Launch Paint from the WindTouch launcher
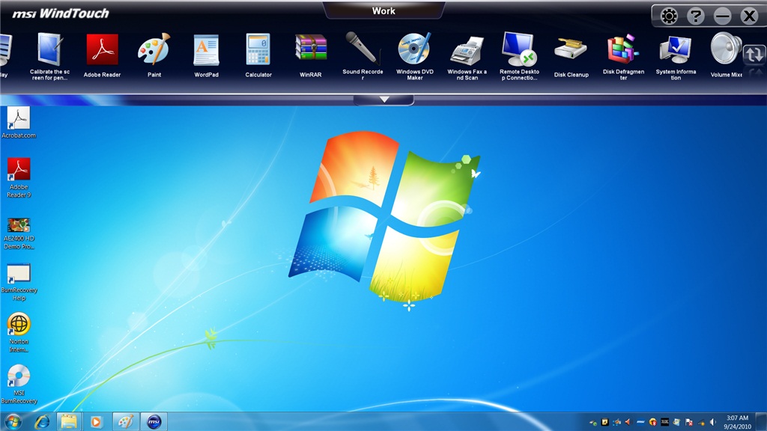The image size is (767, 431). coord(154,51)
